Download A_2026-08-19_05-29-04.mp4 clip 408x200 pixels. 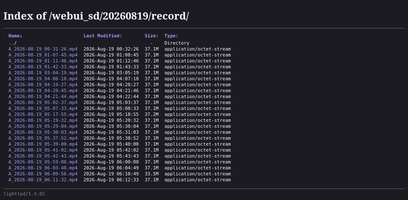pyautogui.click(x=43, y=127)
